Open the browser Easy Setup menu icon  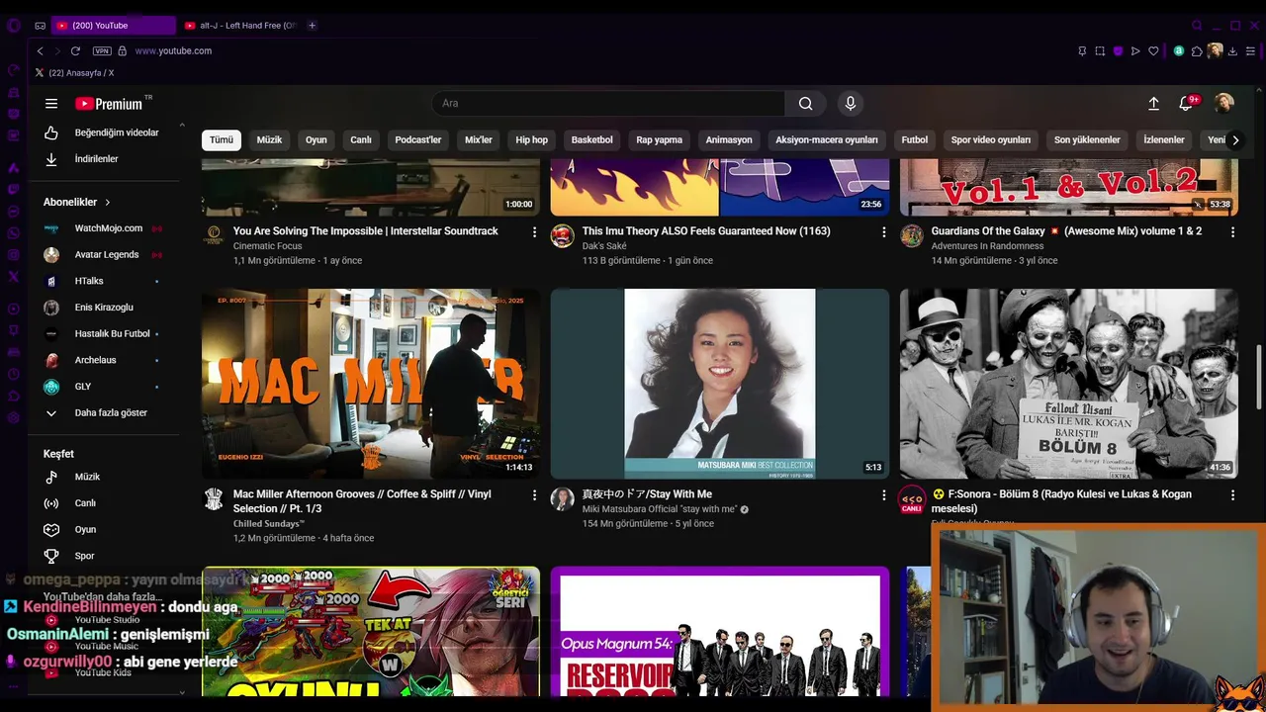click(1251, 50)
